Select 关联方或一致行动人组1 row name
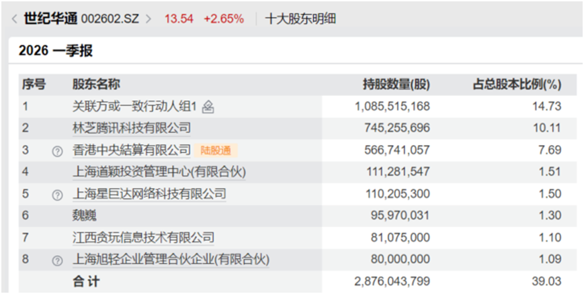This screenshot has width=584, height=294. coord(134,107)
